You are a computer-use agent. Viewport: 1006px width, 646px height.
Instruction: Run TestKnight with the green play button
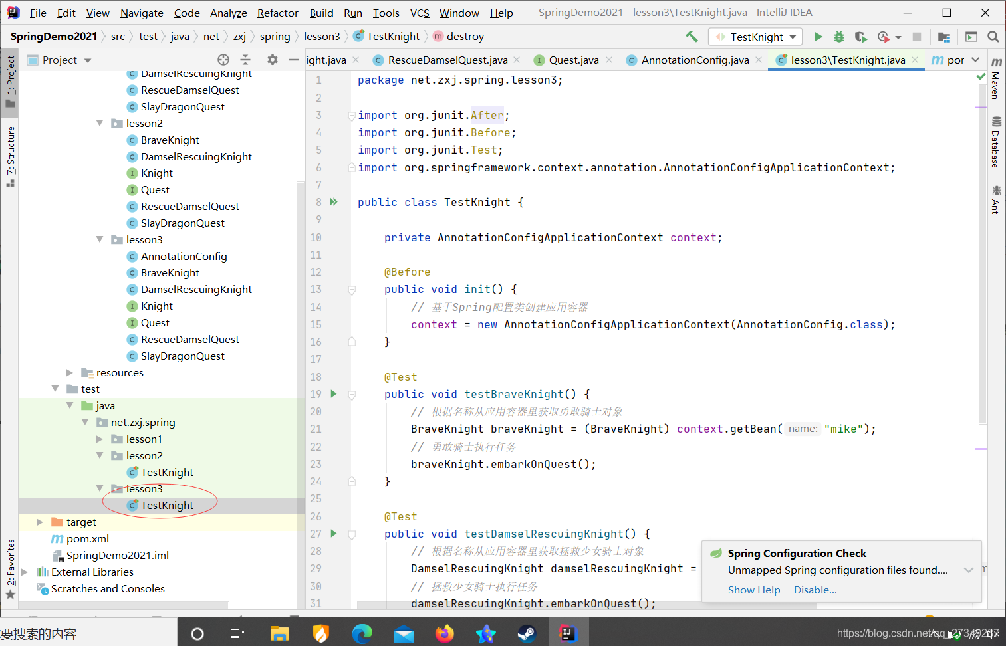[x=818, y=37]
